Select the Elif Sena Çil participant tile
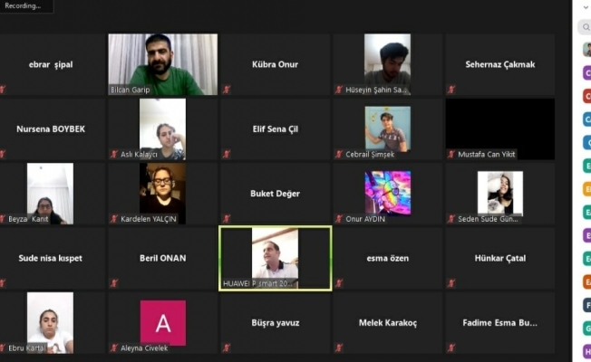Image resolution: width=591 pixels, height=362 pixels. coord(275,129)
